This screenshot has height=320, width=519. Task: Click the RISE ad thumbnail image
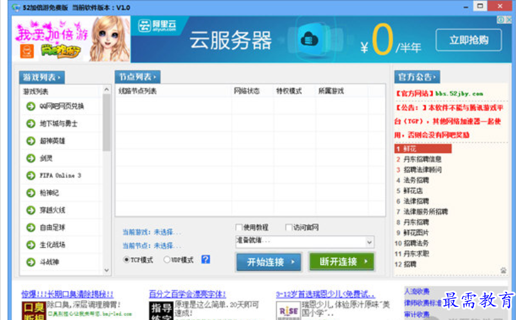[x=288, y=311]
